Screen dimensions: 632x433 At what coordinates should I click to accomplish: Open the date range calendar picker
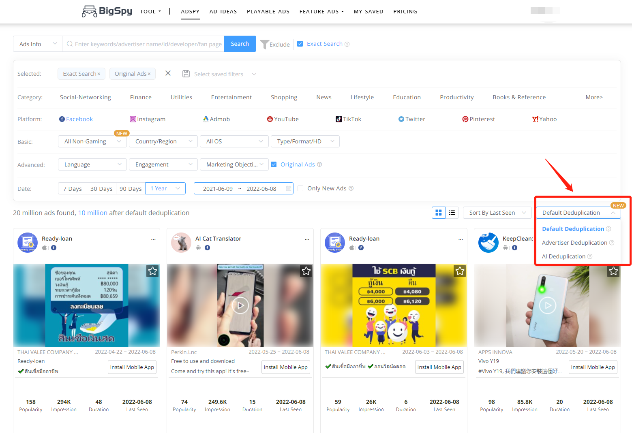[x=288, y=188]
